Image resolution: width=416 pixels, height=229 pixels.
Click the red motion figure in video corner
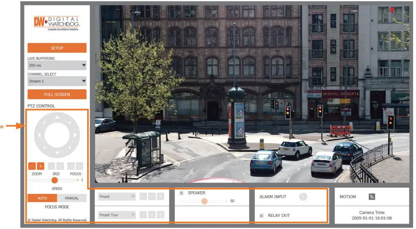(x=392, y=10)
